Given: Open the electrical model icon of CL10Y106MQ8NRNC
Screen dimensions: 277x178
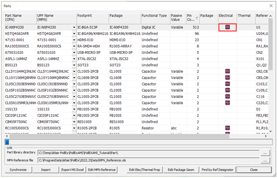Looking at the screenshot, I should click(227, 78).
